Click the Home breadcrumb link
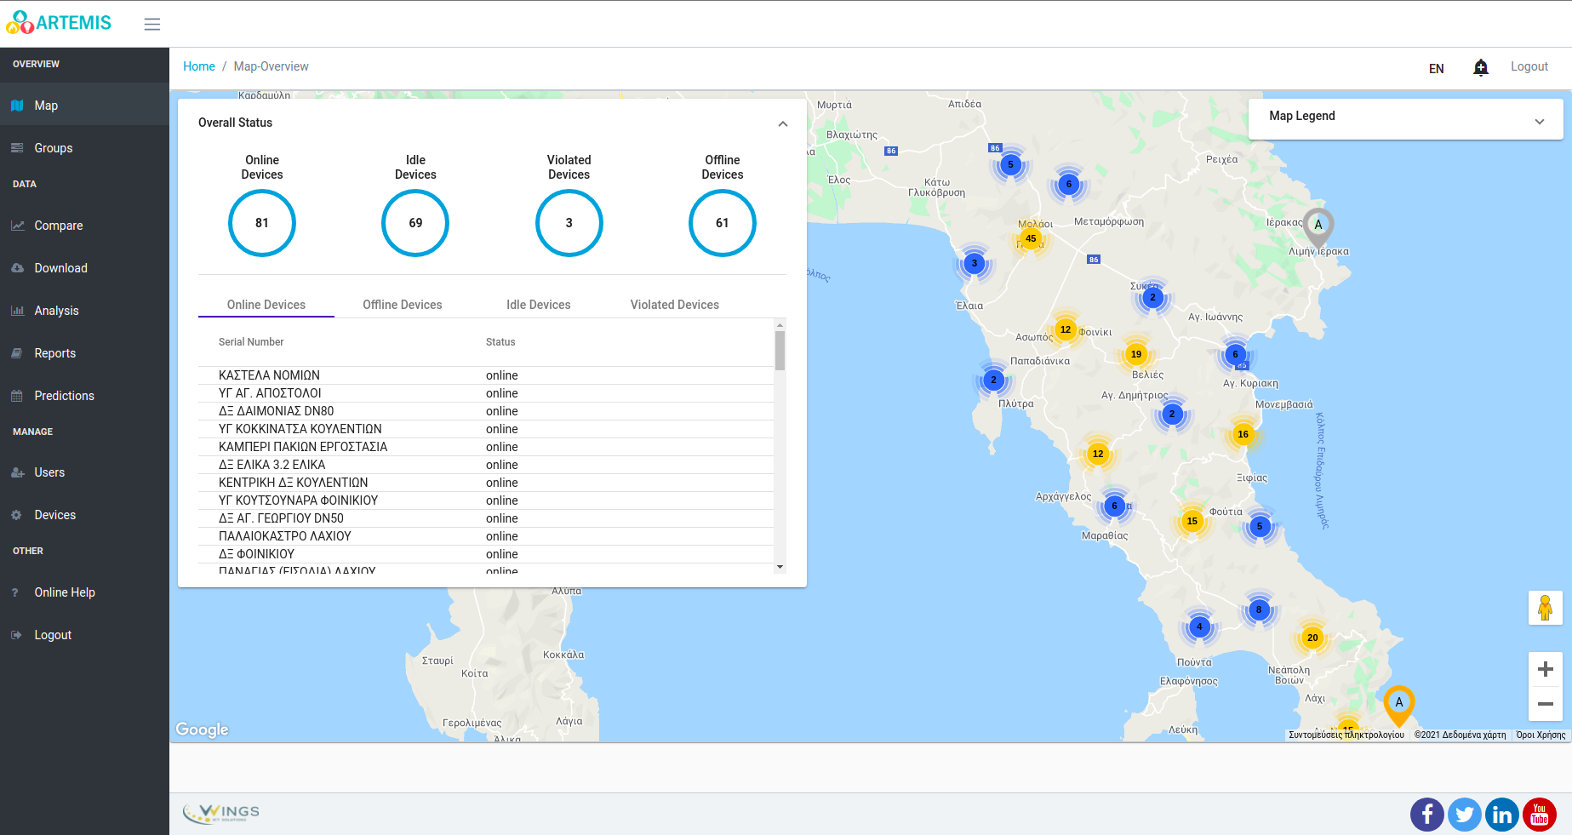Viewport: 1572px width, 835px height. pyautogui.click(x=199, y=66)
